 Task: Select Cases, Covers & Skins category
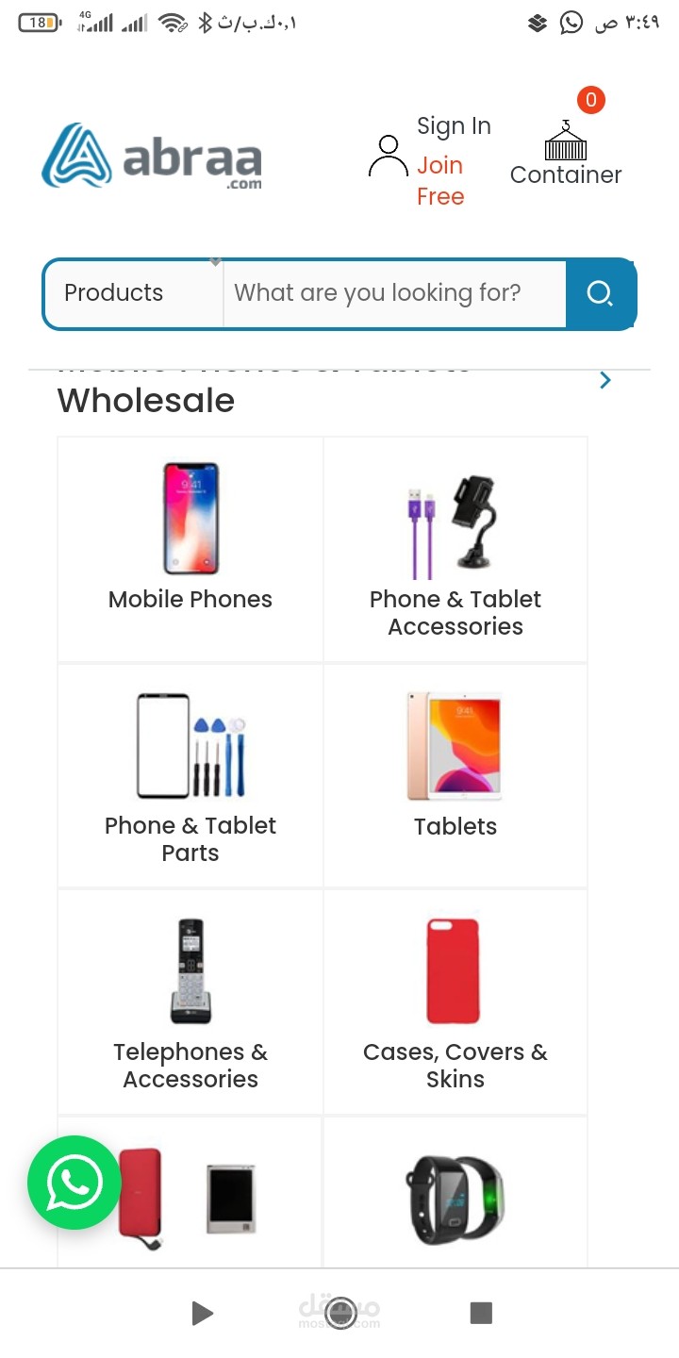455,1000
